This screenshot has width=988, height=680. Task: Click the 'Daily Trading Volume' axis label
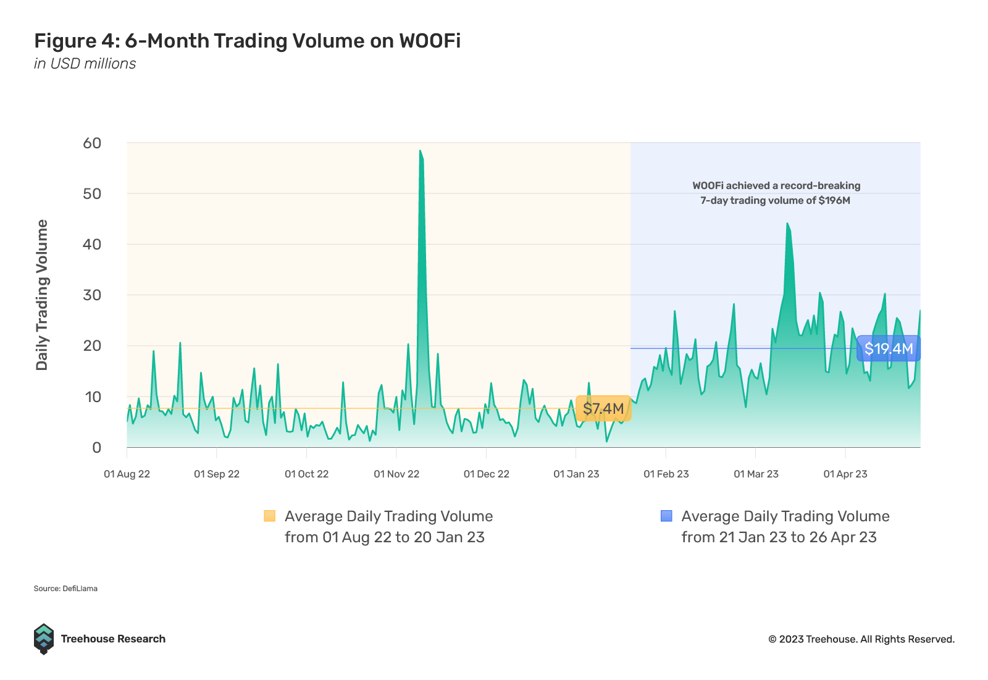coord(42,295)
